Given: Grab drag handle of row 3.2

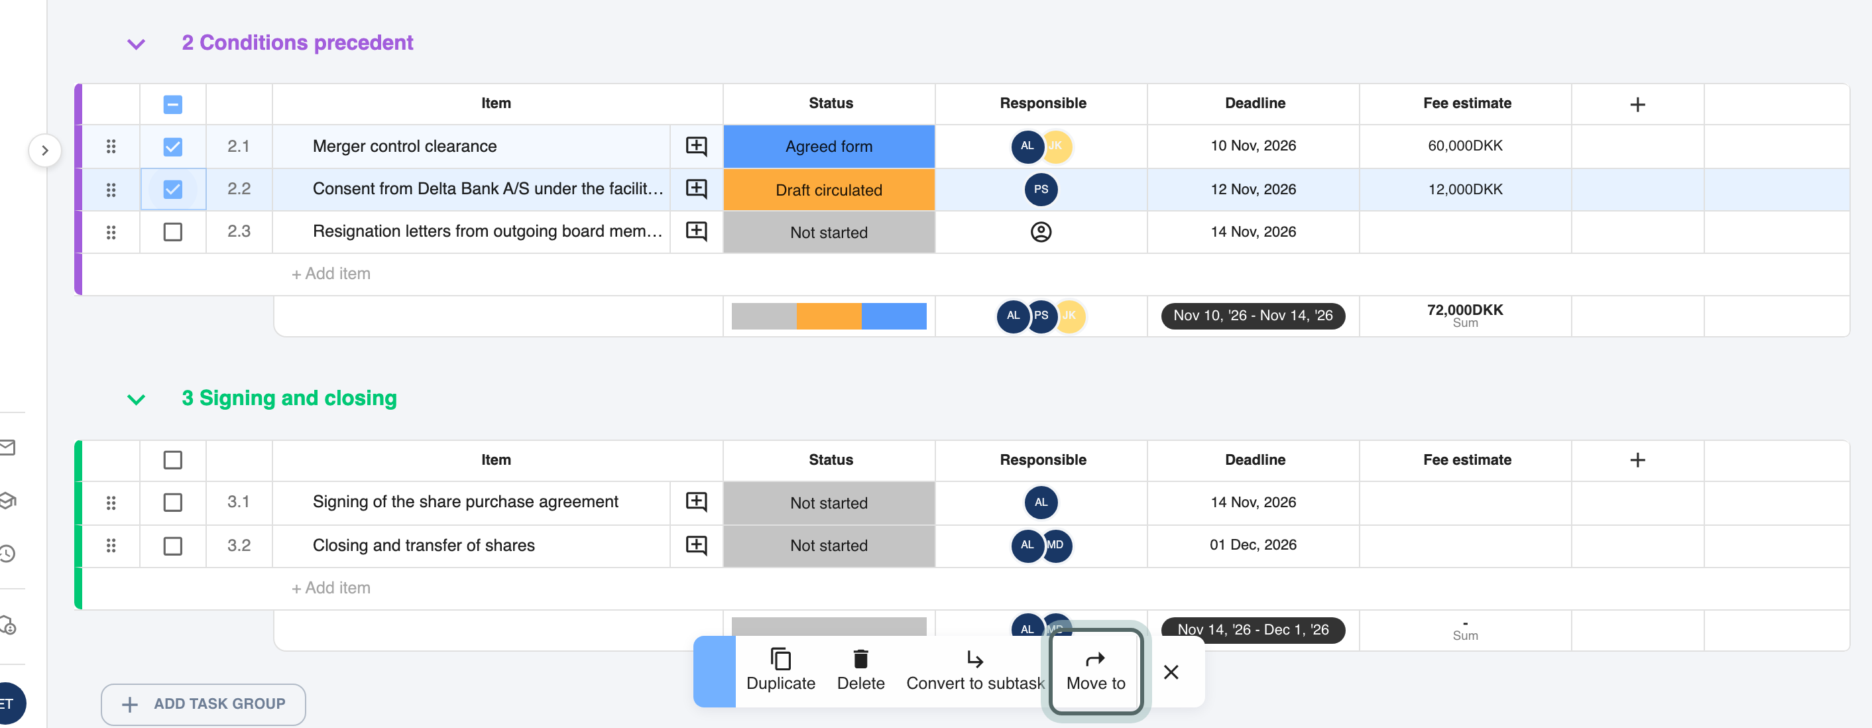Looking at the screenshot, I should pos(111,546).
